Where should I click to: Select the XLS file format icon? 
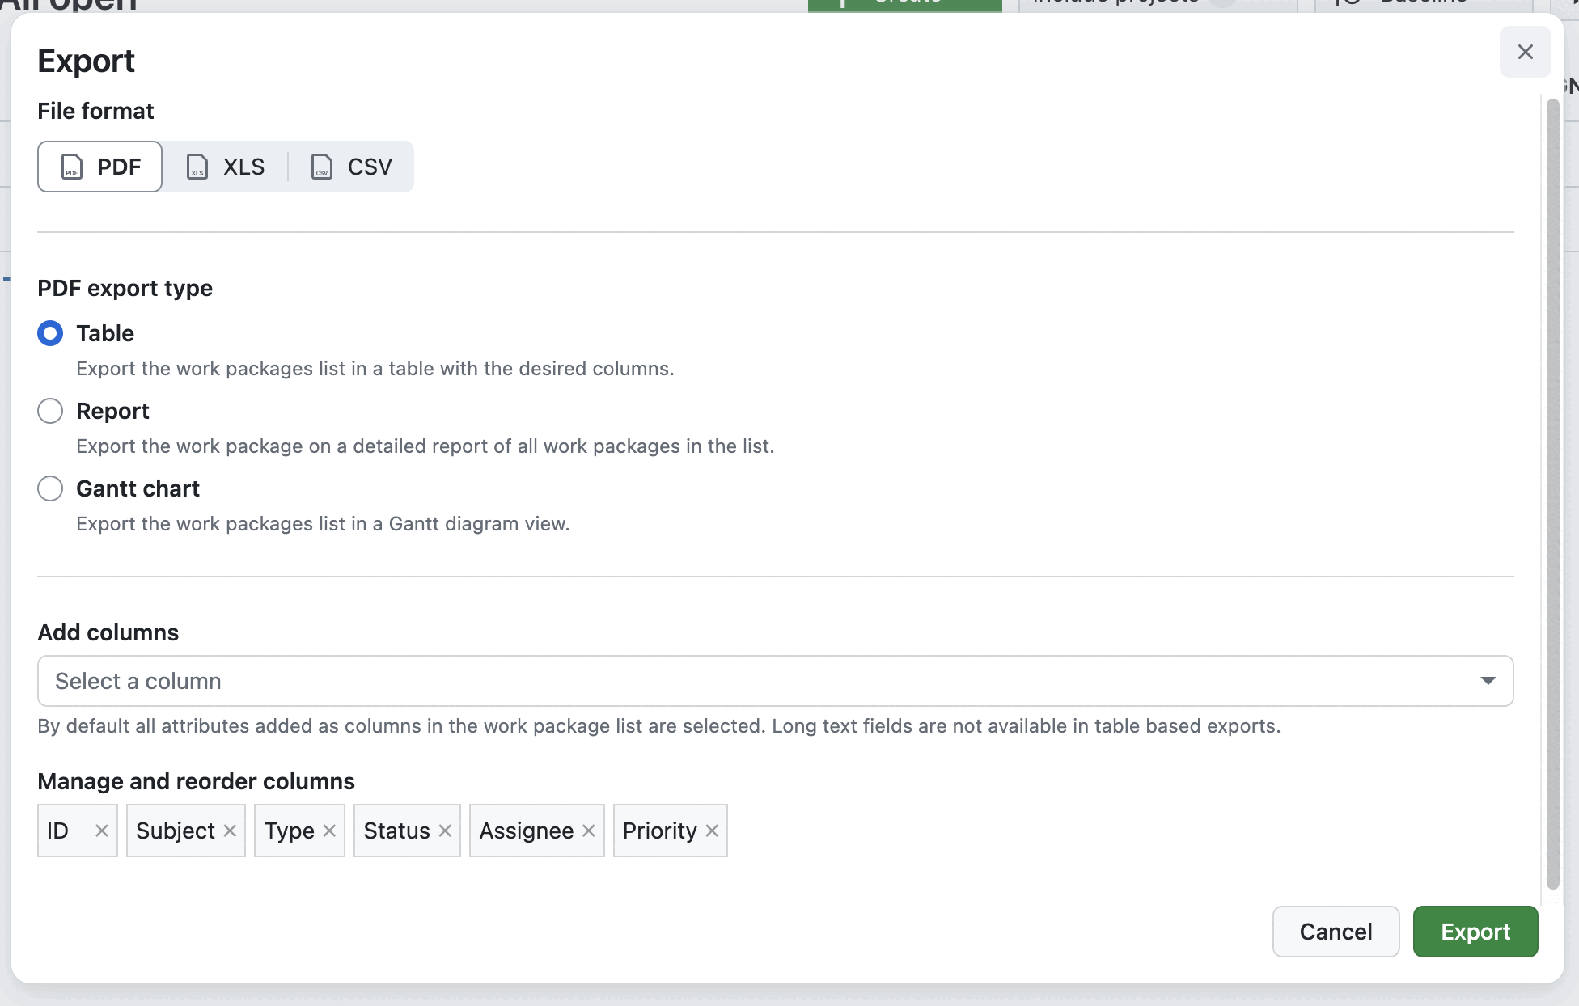click(x=197, y=167)
